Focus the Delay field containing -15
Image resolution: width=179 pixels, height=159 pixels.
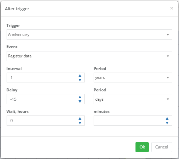click(42, 99)
